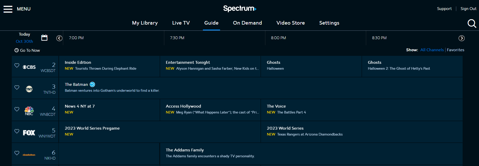Favorite Nickelodeon using its heart icon
This screenshot has width=479, height=166.
[x=17, y=153]
